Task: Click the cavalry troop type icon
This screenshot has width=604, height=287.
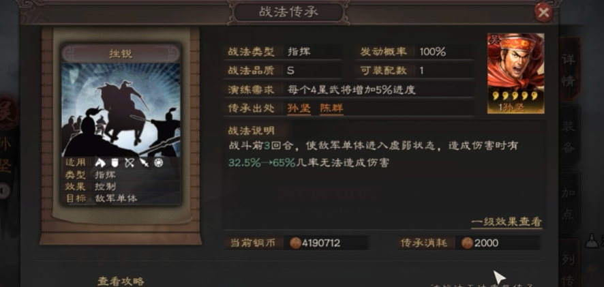Action: tap(100, 163)
